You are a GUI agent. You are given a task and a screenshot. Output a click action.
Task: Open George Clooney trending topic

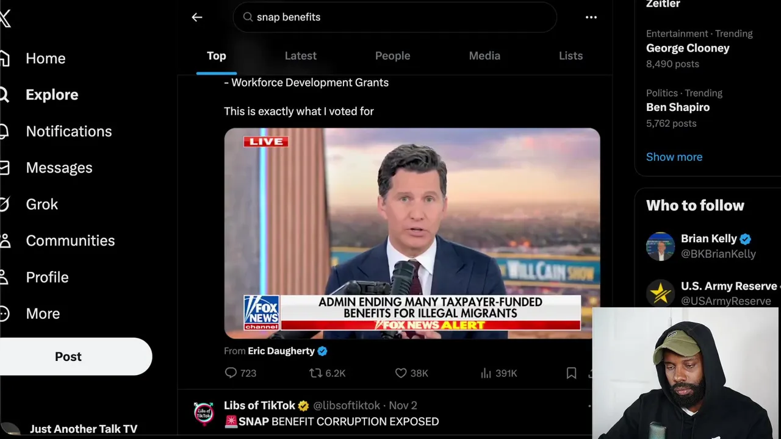tap(688, 48)
